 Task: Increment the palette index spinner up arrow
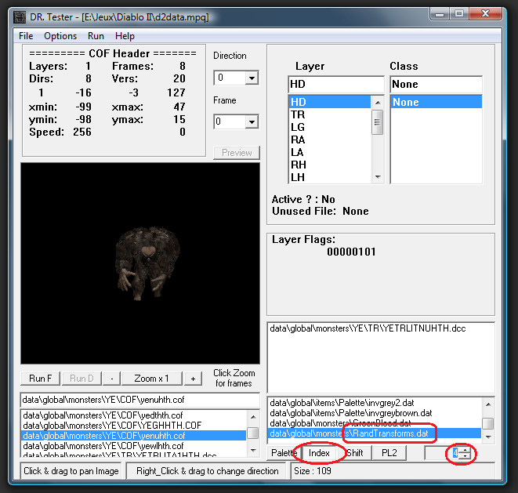click(465, 450)
